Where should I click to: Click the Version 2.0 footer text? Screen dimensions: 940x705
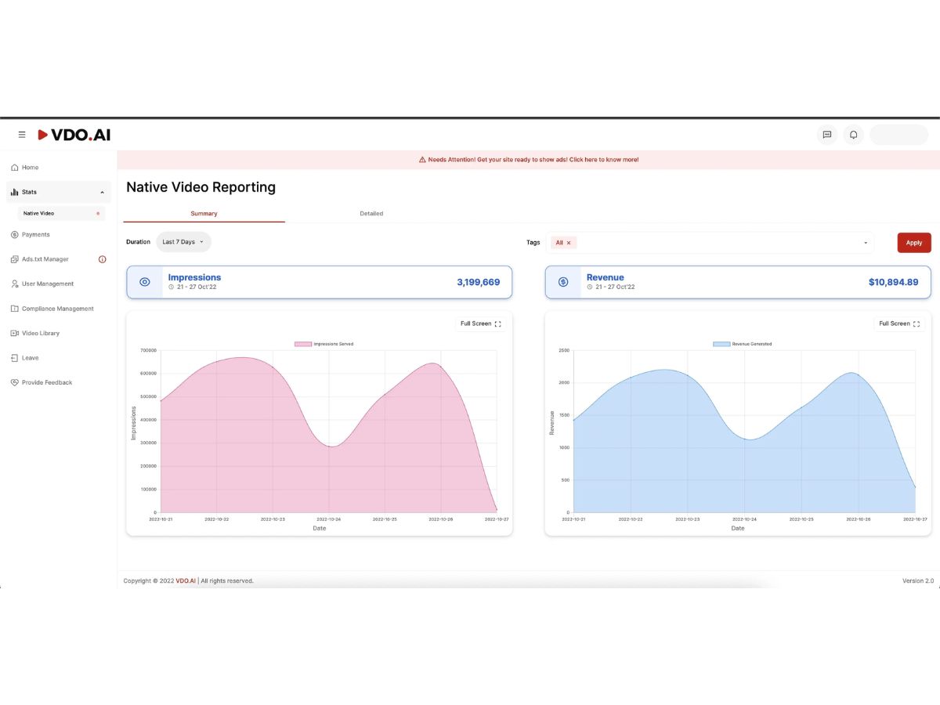point(918,581)
